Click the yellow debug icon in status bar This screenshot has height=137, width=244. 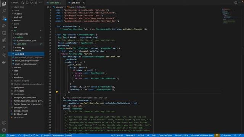(217, 135)
